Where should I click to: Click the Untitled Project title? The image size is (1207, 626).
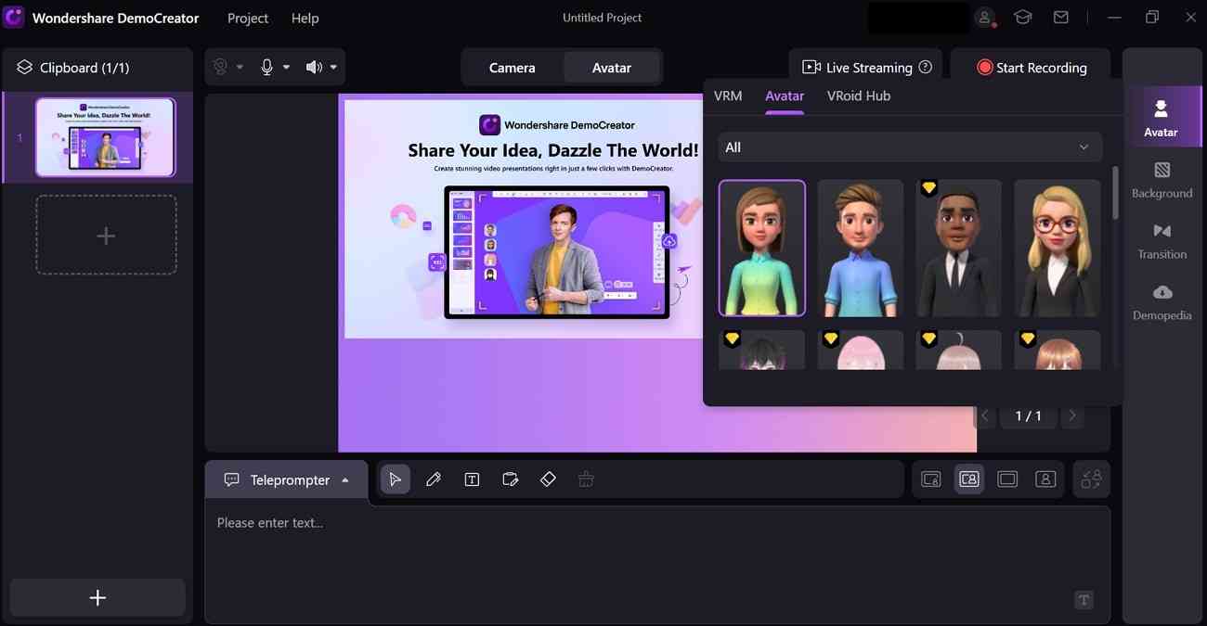(x=602, y=18)
